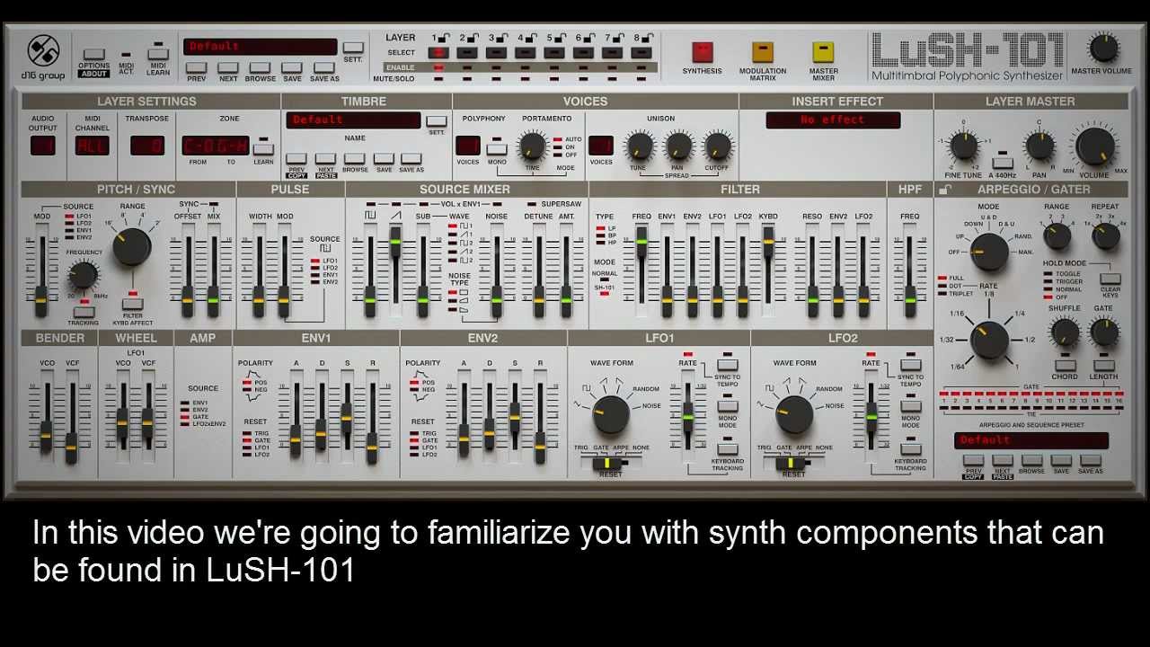Click the Transpose value display

click(x=147, y=146)
